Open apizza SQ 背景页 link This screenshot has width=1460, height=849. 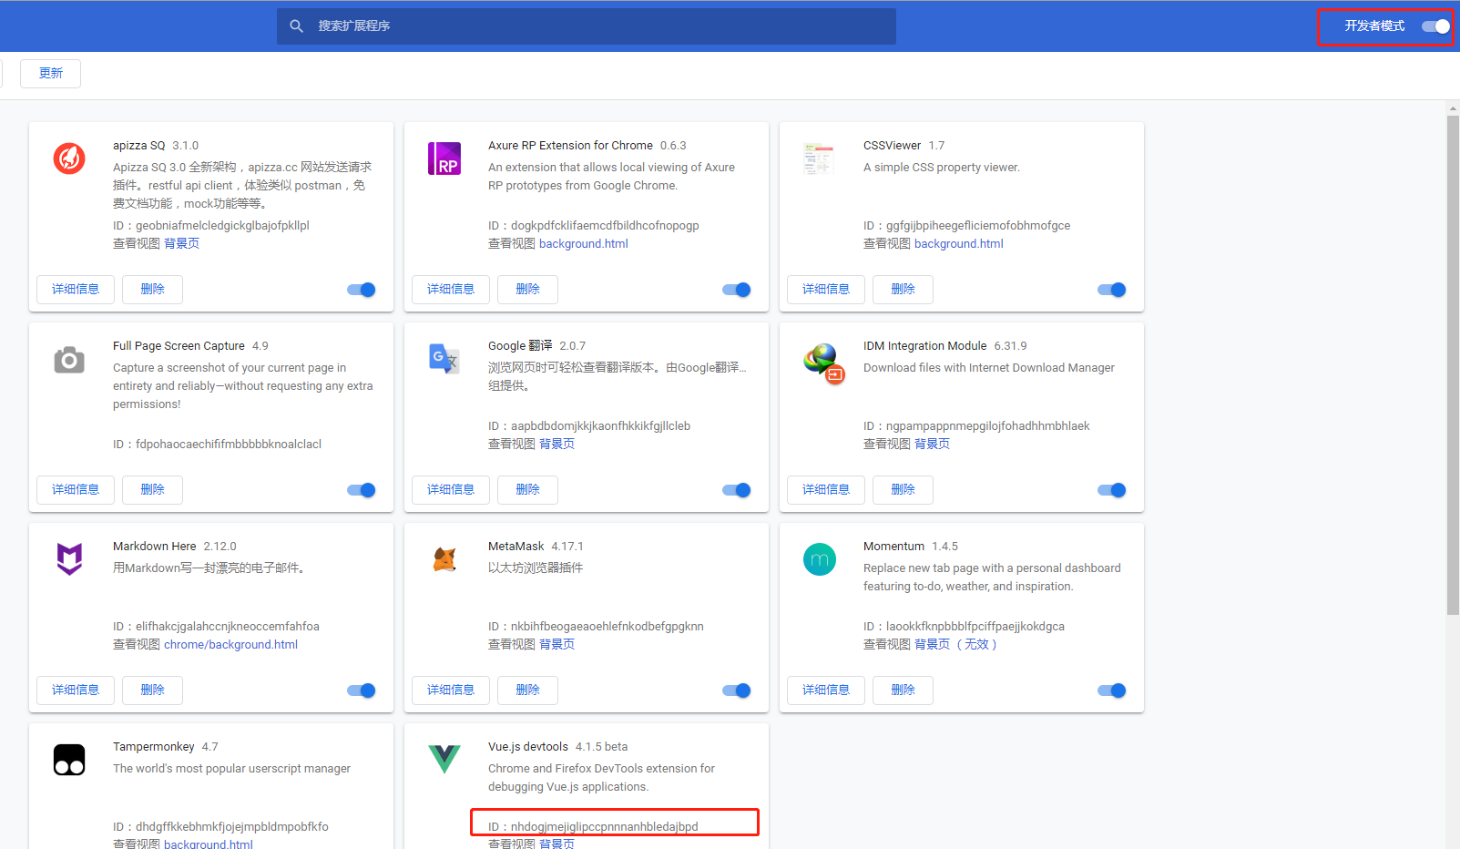click(182, 244)
